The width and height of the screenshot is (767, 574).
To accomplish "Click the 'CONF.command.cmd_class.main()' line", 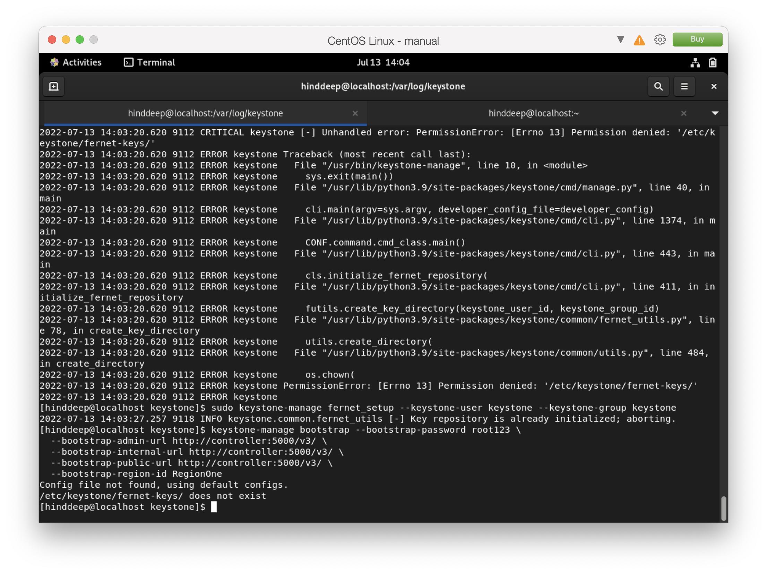I will [252, 242].
